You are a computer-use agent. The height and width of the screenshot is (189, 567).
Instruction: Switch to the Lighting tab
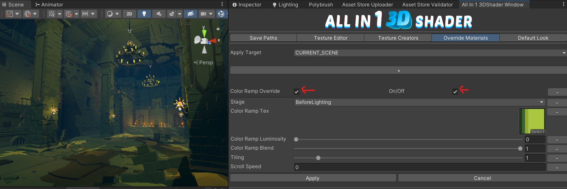tap(285, 5)
